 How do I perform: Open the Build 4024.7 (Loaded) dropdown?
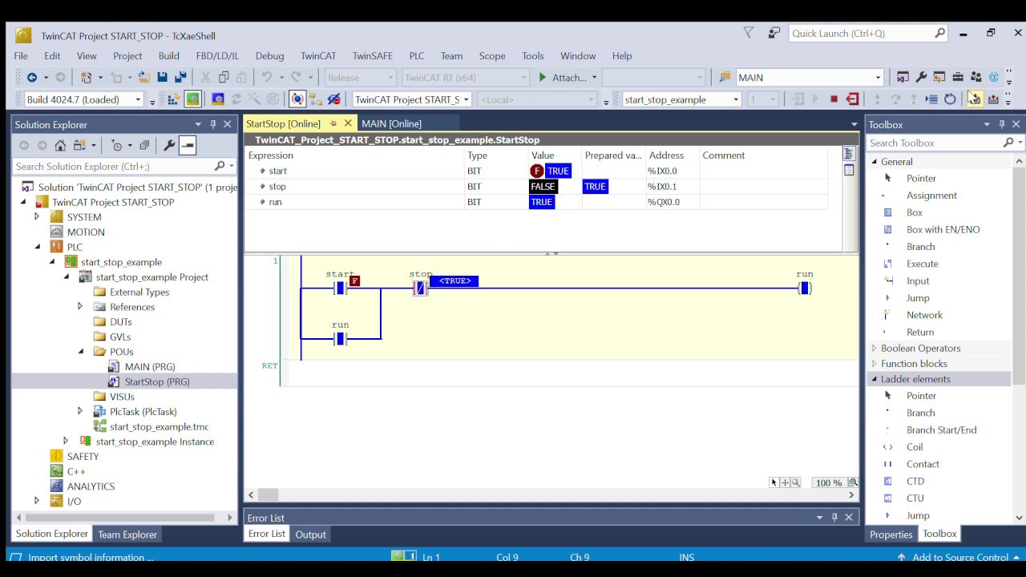(138, 99)
